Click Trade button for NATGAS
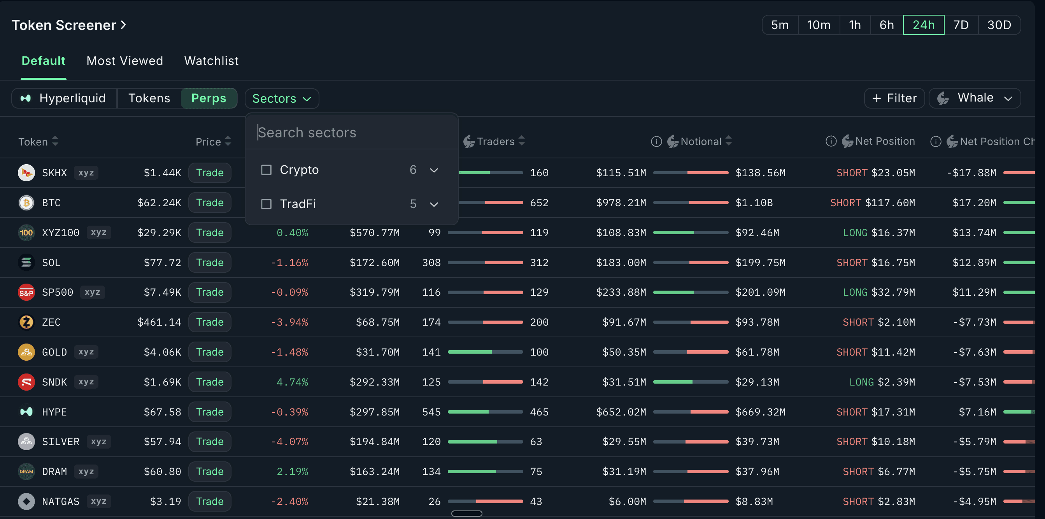Screen dimensions: 1045x519 click(210, 501)
